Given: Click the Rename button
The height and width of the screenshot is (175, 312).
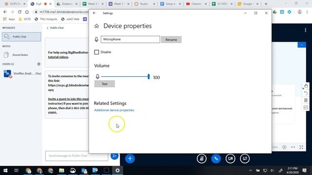Looking at the screenshot, I should tap(171, 39).
